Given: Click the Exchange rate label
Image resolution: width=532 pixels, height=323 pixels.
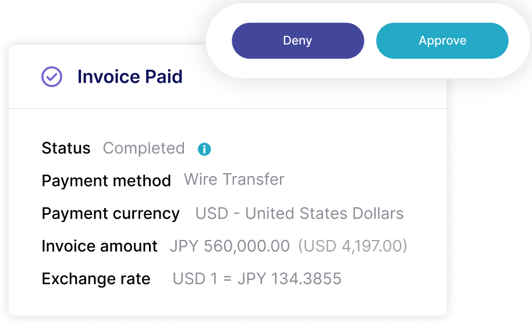Looking at the screenshot, I should 96,279.
